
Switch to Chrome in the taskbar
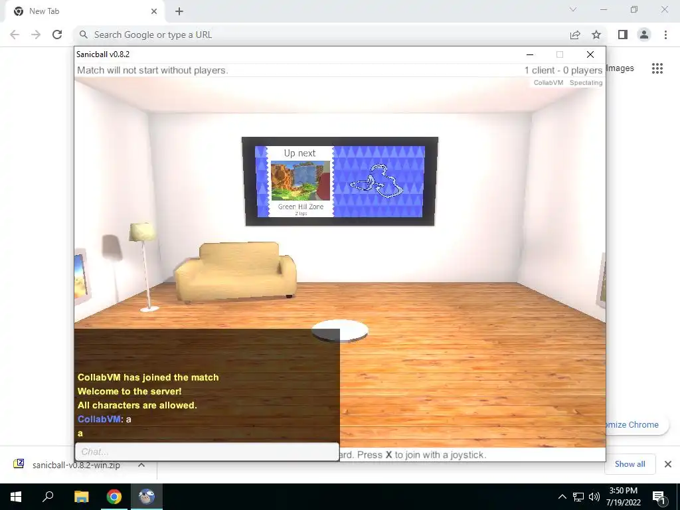click(x=114, y=497)
